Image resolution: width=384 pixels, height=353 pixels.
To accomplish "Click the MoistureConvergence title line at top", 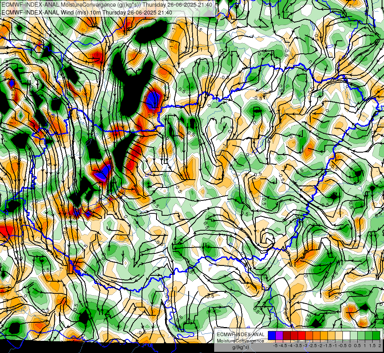I will (107, 5).
